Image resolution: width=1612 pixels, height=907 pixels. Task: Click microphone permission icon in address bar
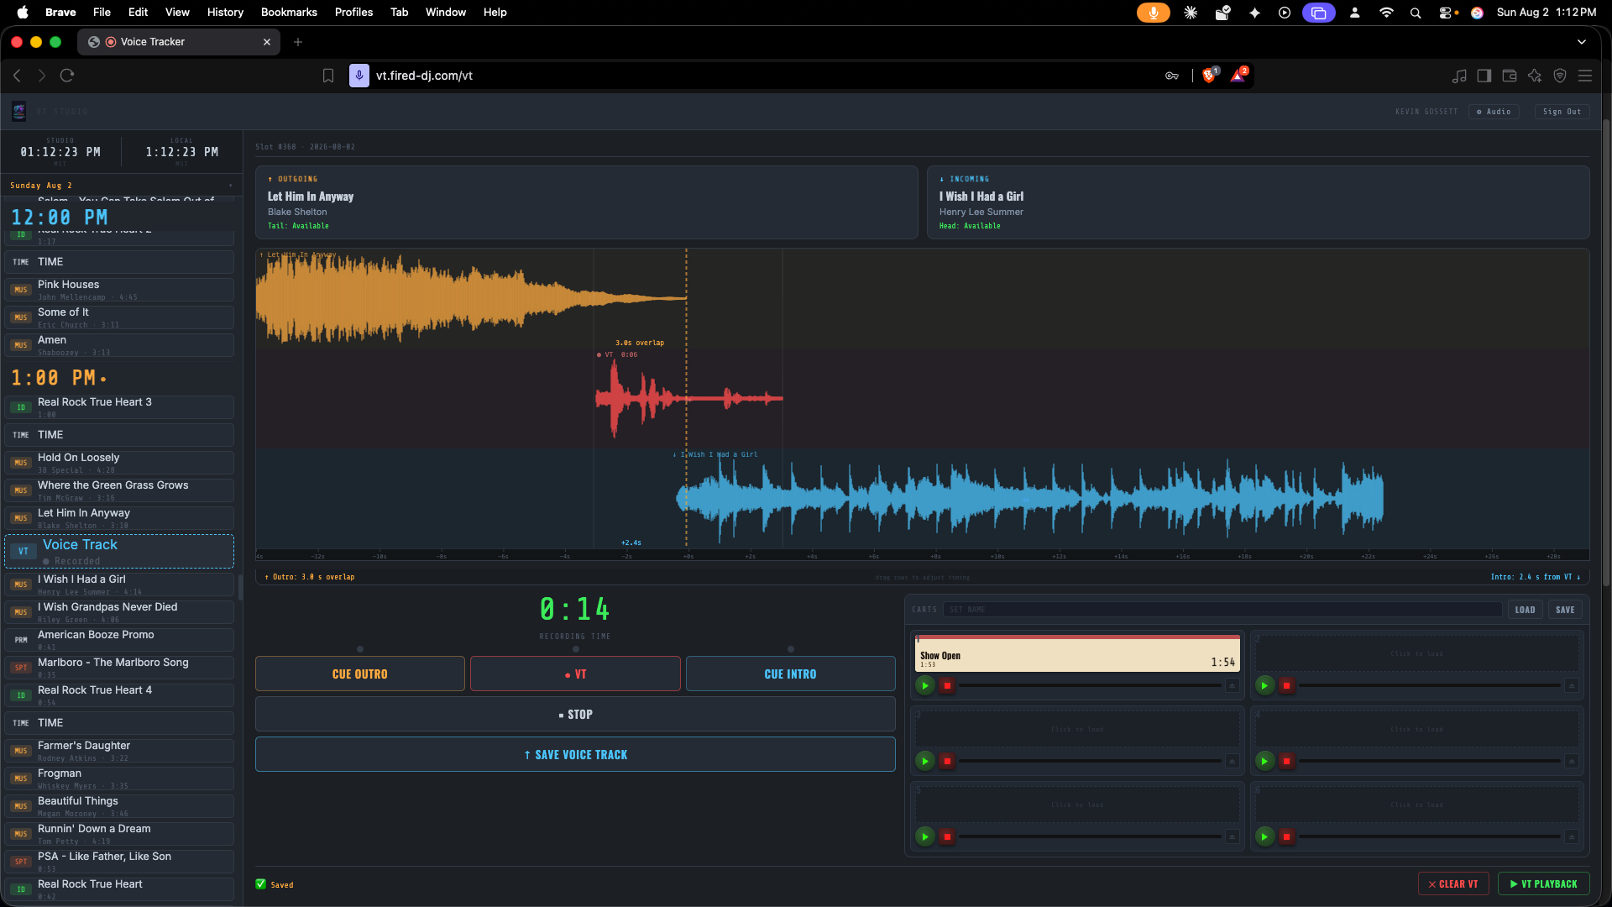click(359, 76)
